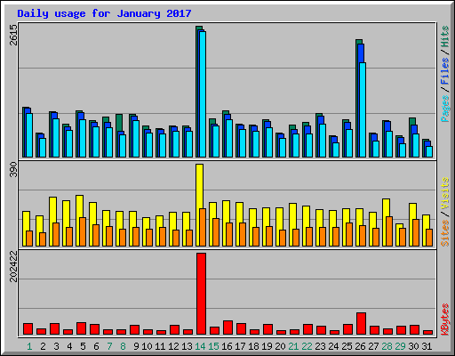This screenshot has height=356, width=455.
Task: Click the Sites legend label
Action: 444,233
